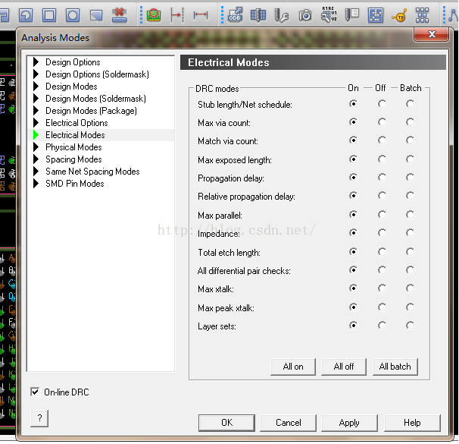Open Same Net Spacing Modes category
The height and width of the screenshot is (444, 459).
click(92, 172)
